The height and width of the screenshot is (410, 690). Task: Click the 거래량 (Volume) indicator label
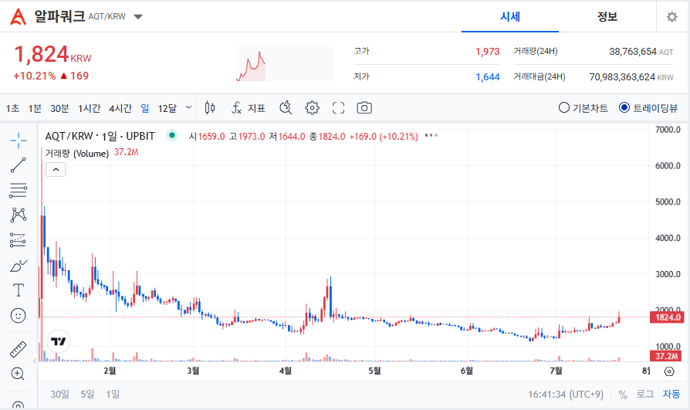click(x=77, y=153)
